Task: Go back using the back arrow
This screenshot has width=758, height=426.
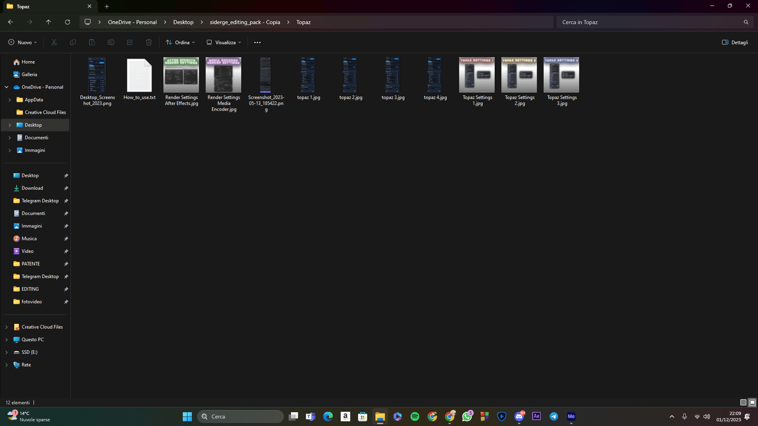Action: [x=11, y=22]
